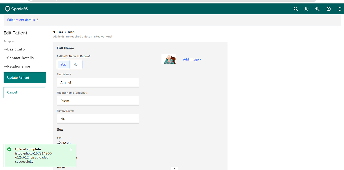The image size is (344, 170).
Task: Open the wrench implementer tools icon
Action: [x=317, y=9]
